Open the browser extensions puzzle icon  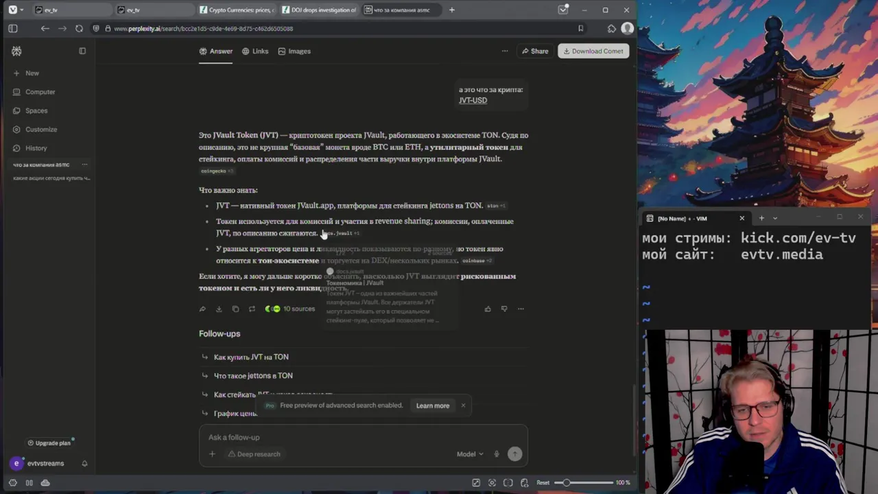(611, 28)
